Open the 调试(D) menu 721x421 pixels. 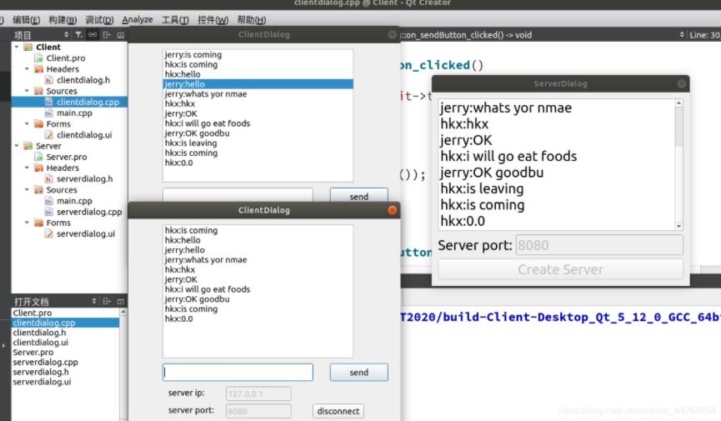[99, 20]
